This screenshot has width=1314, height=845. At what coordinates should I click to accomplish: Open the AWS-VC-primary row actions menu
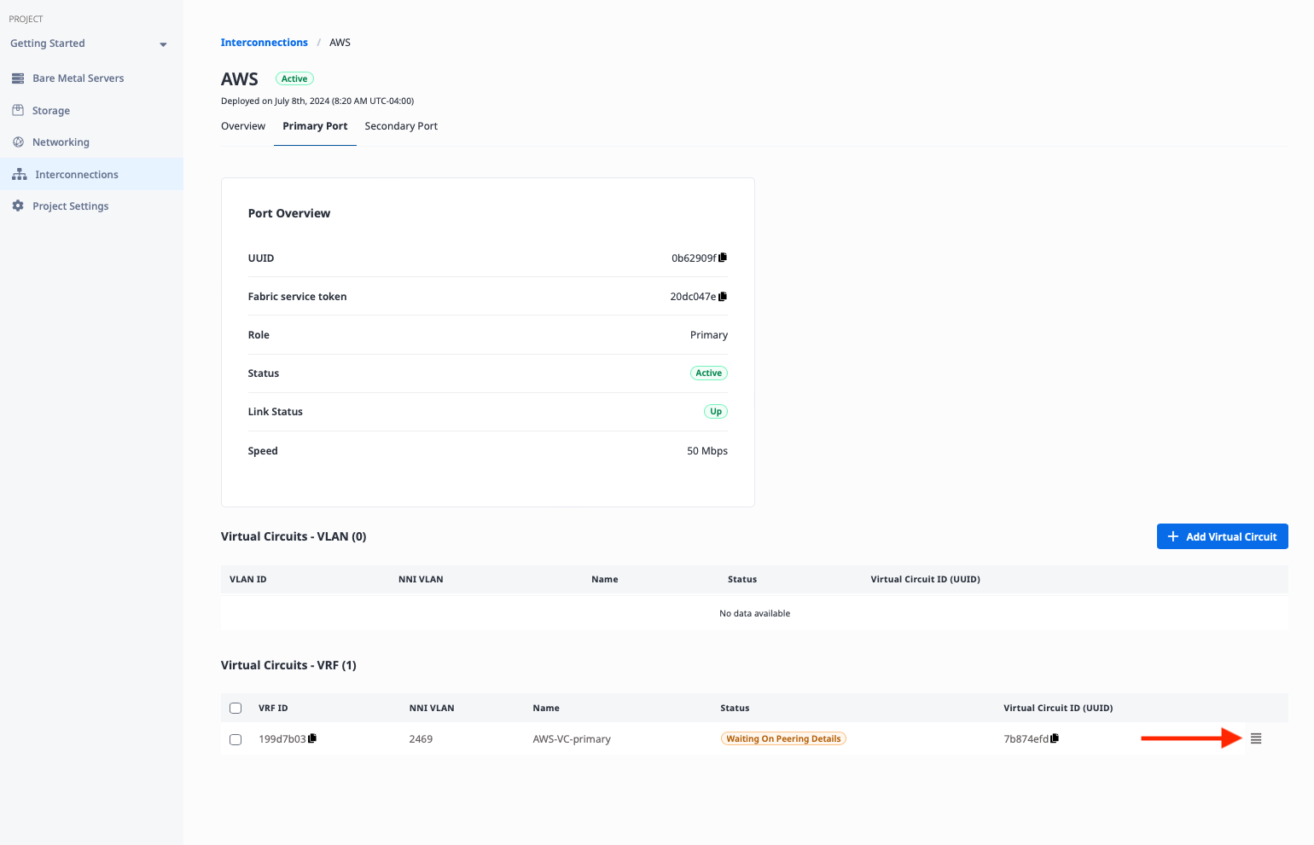[x=1256, y=738]
